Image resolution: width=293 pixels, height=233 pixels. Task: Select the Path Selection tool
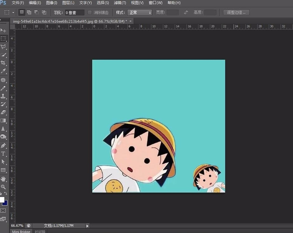tap(3, 162)
